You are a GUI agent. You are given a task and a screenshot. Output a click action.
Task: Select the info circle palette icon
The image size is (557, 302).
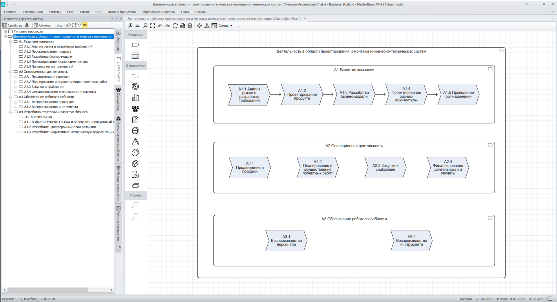(x=135, y=153)
